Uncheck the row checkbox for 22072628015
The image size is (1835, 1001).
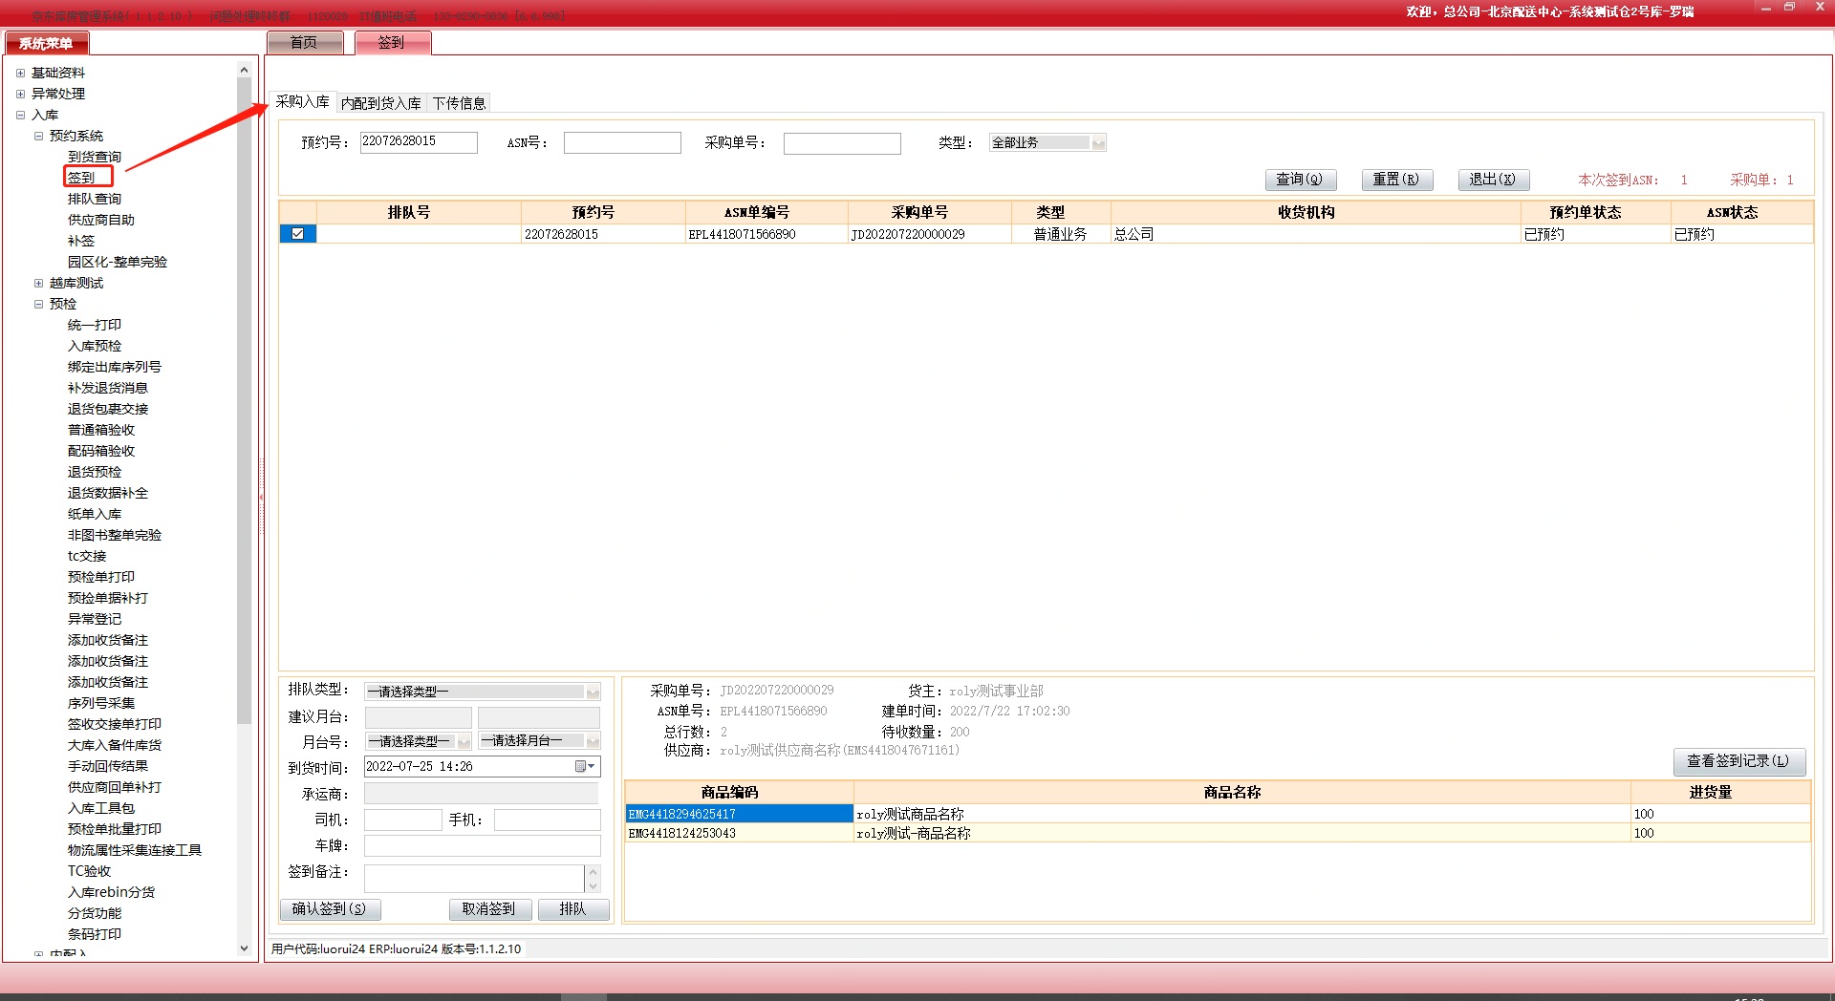click(x=298, y=234)
